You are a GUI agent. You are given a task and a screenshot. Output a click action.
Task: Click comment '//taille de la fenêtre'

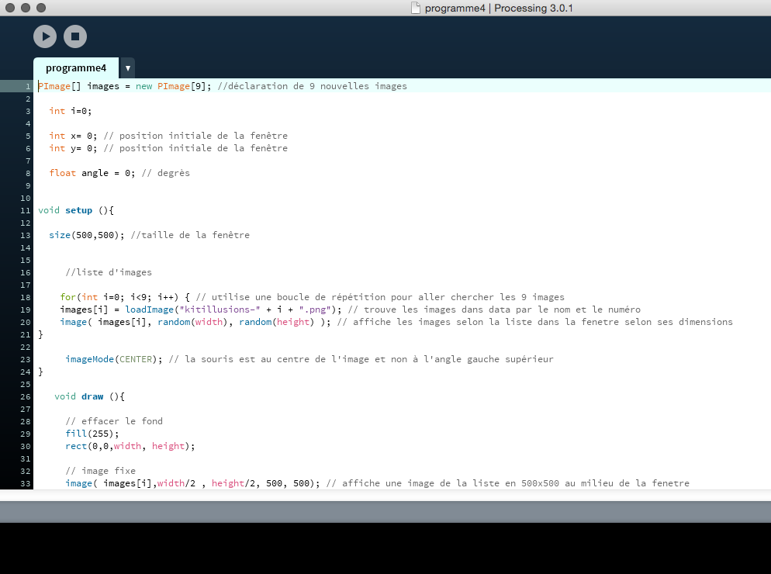[190, 235]
